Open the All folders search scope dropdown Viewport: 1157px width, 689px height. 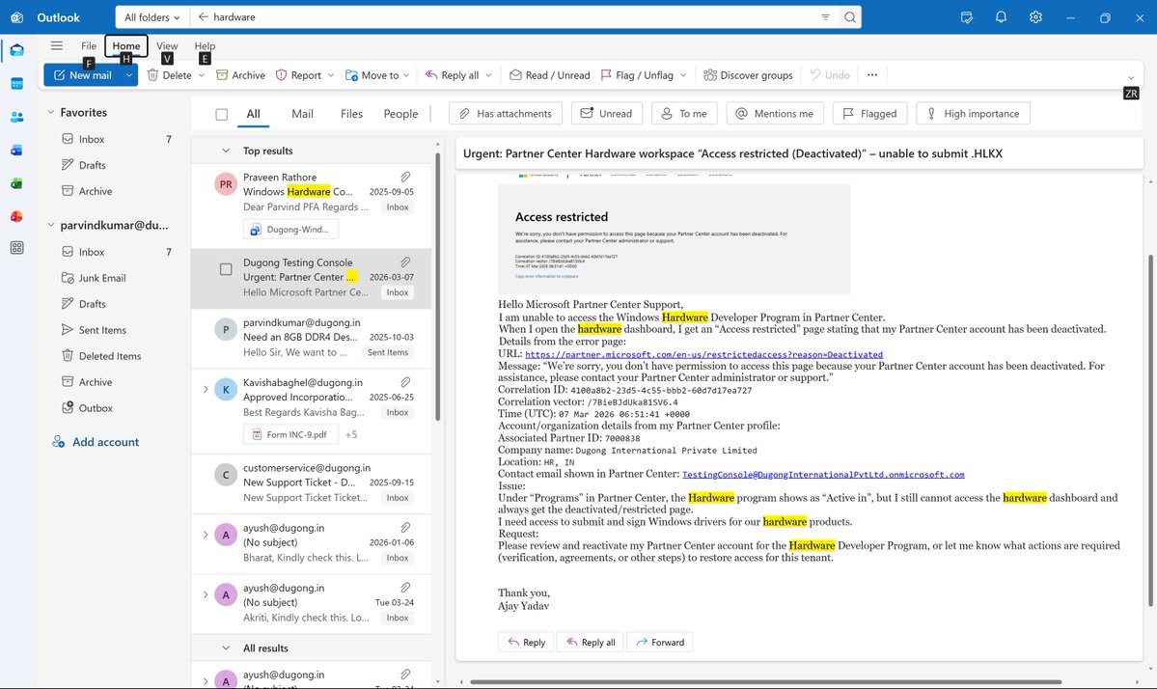tap(152, 17)
